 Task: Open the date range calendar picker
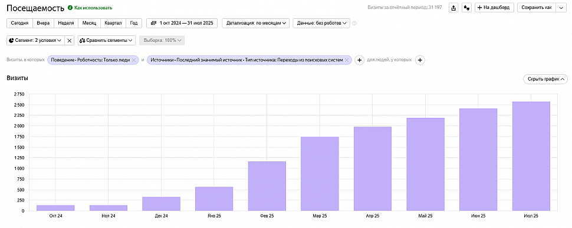point(182,24)
